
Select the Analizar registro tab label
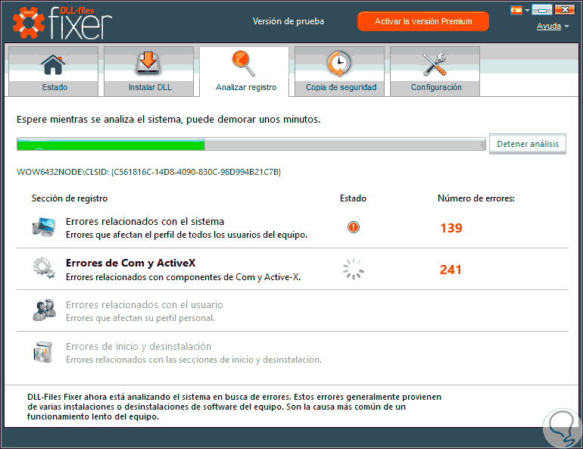(x=246, y=87)
